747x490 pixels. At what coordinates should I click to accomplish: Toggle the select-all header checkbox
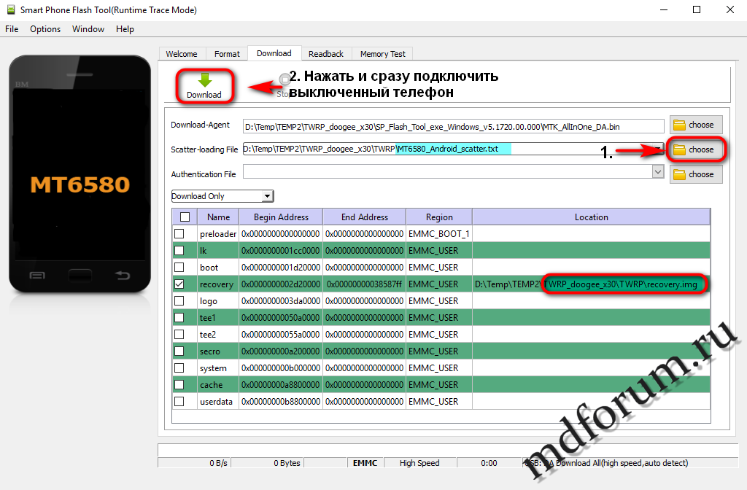[185, 217]
